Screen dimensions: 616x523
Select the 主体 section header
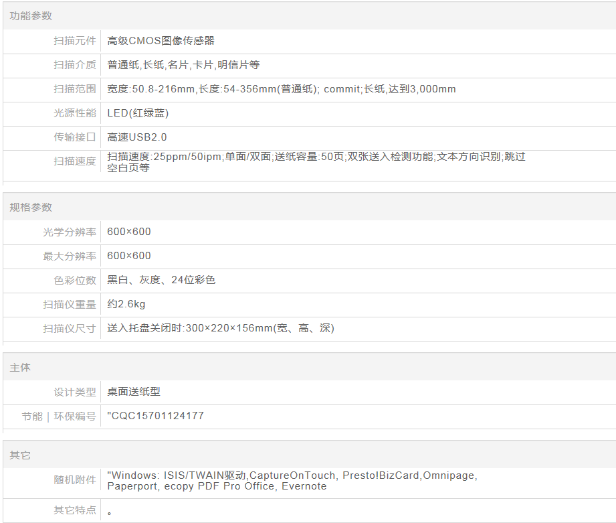coord(20,368)
